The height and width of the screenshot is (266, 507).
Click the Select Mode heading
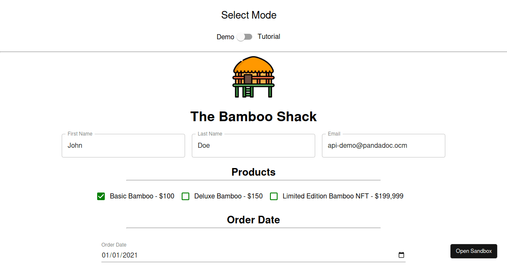pos(249,15)
